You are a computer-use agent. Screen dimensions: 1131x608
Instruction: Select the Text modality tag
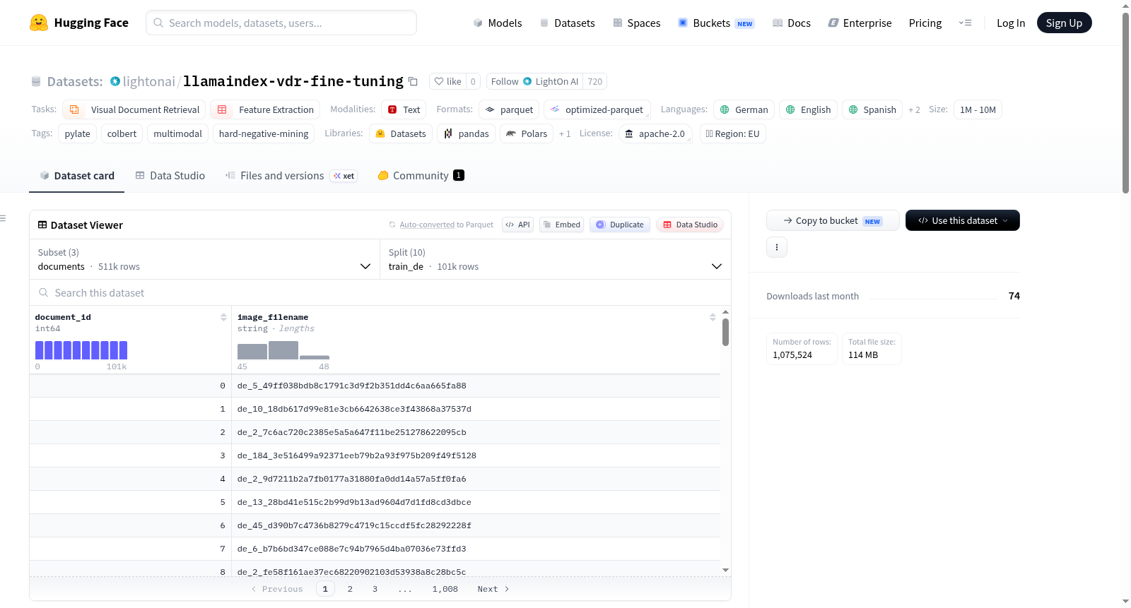click(404, 109)
